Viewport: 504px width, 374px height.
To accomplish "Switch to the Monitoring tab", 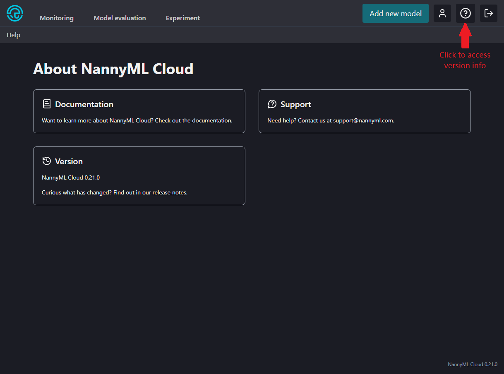I will pos(57,18).
